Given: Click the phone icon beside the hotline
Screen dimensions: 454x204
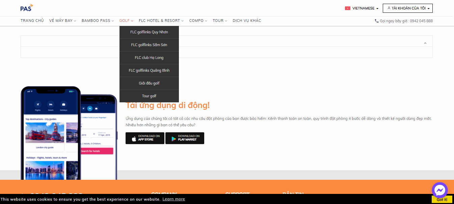Looking at the screenshot, I should click(x=377, y=21).
